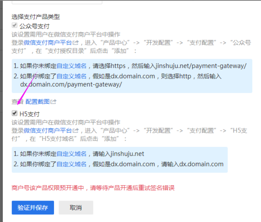Click the text 请输入dx.domain.com
The height and width of the screenshot is (222, 261).
192,164
